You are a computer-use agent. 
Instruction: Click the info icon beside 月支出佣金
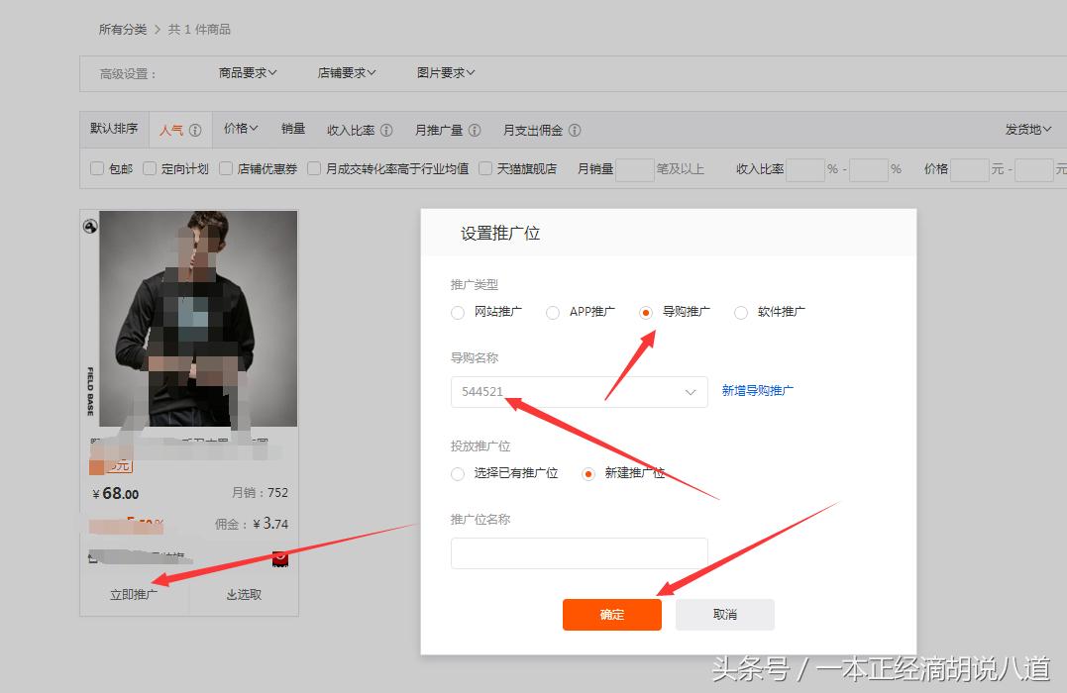[574, 130]
